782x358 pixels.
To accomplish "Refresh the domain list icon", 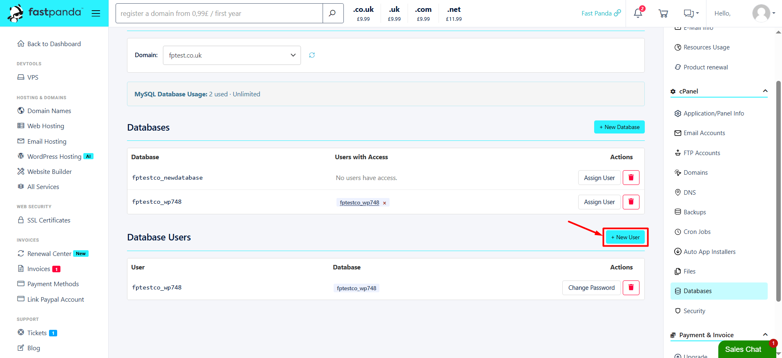I will tap(312, 55).
